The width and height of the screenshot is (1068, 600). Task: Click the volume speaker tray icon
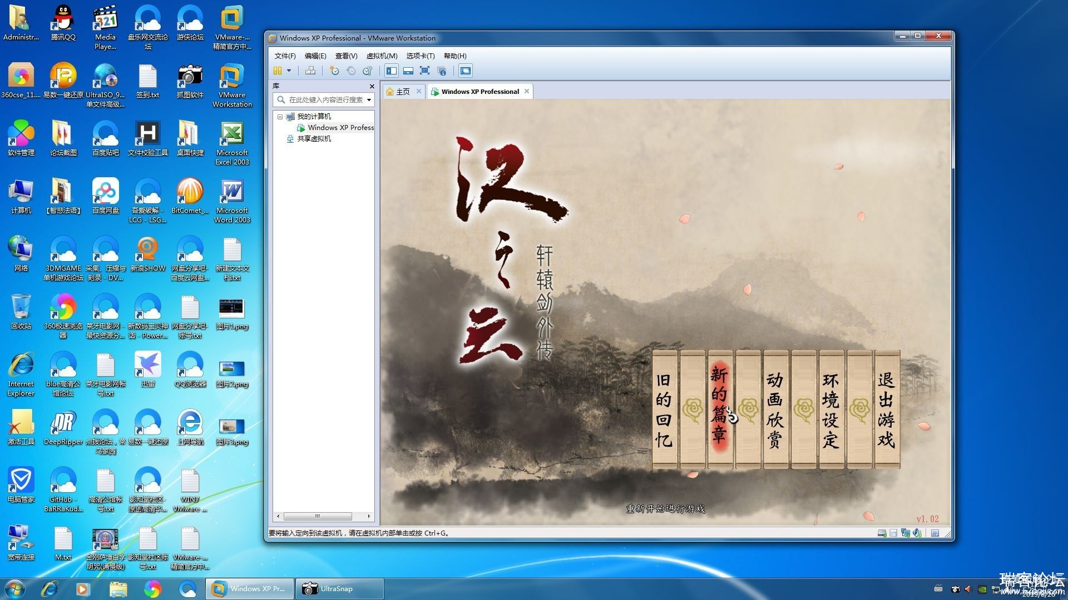coord(968,589)
